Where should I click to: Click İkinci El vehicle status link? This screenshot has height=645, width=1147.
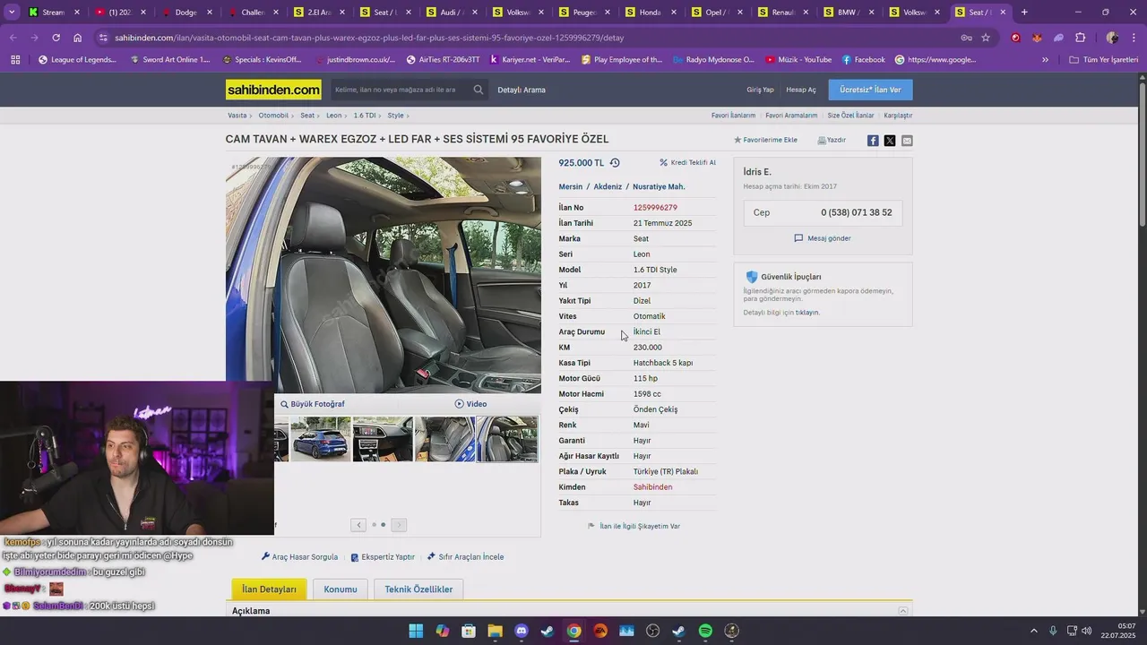tap(647, 332)
